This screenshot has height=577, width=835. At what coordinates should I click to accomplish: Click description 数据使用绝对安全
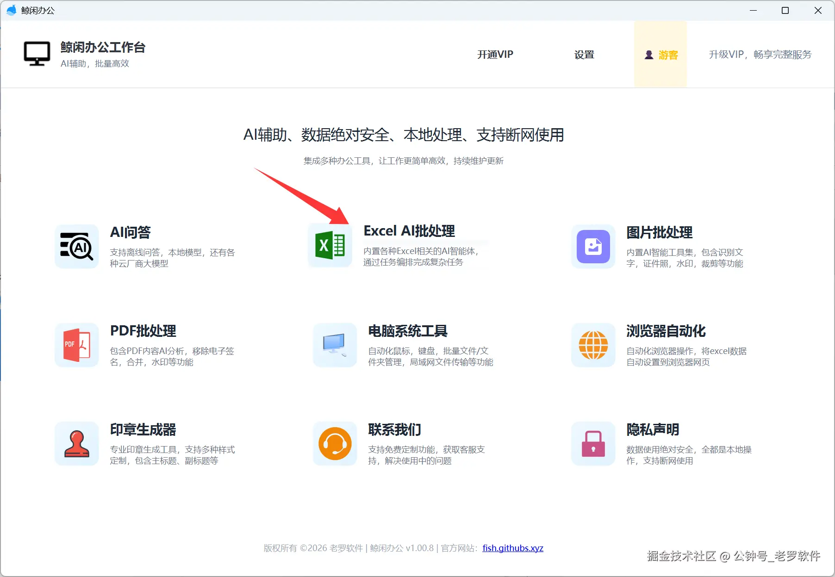[x=689, y=455]
